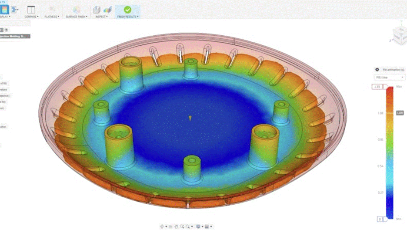Click the fill time color gradient bar
The height and width of the screenshot is (230, 407).
[390, 153]
